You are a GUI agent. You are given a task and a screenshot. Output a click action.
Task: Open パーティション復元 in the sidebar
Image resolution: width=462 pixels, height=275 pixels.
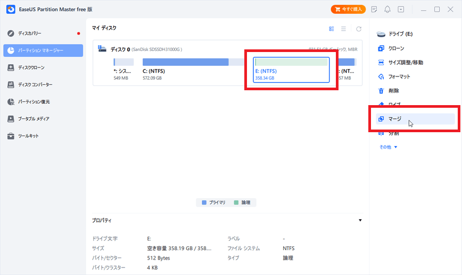click(x=34, y=101)
